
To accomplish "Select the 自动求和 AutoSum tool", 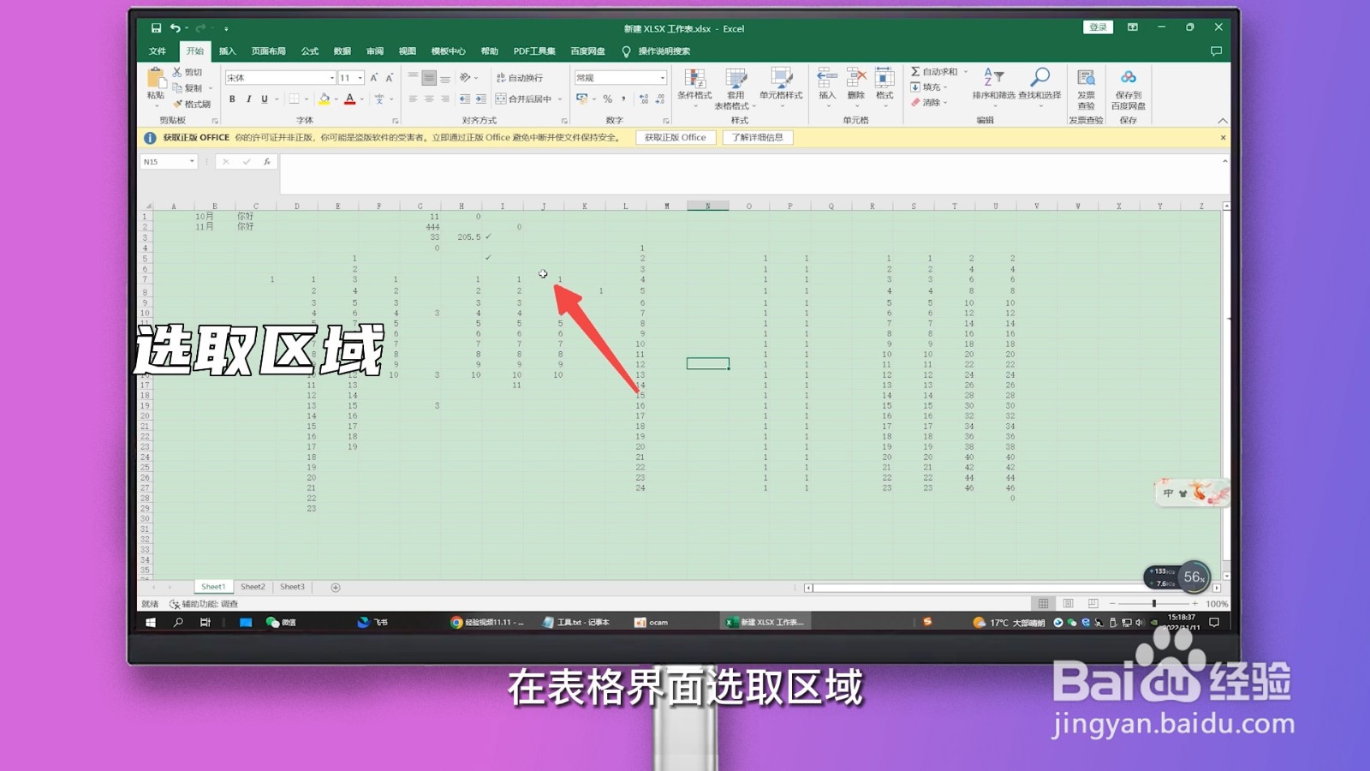I will coord(938,71).
